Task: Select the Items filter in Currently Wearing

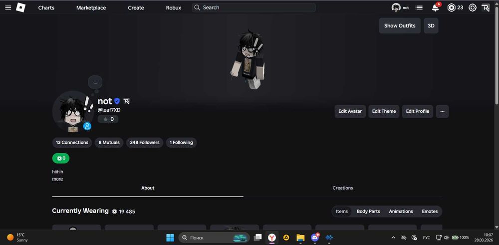Action: (x=342, y=211)
